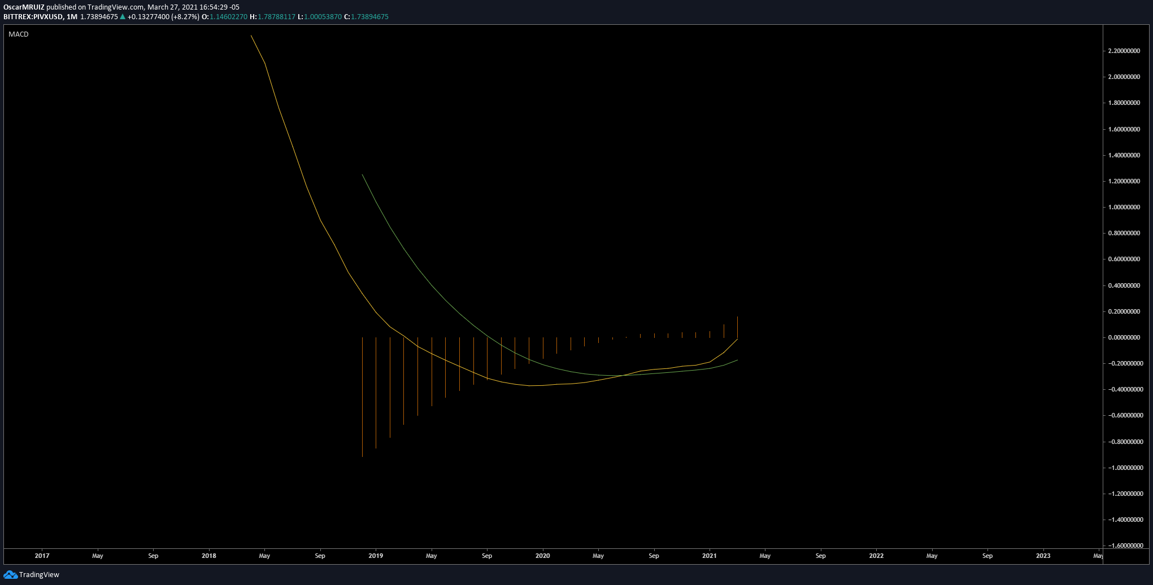Click the 2018 time axis label
The height and width of the screenshot is (585, 1153).
[x=209, y=556]
